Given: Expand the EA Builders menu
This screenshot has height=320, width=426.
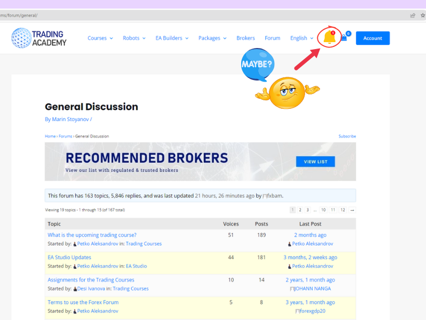Looking at the screenshot, I should (x=171, y=38).
